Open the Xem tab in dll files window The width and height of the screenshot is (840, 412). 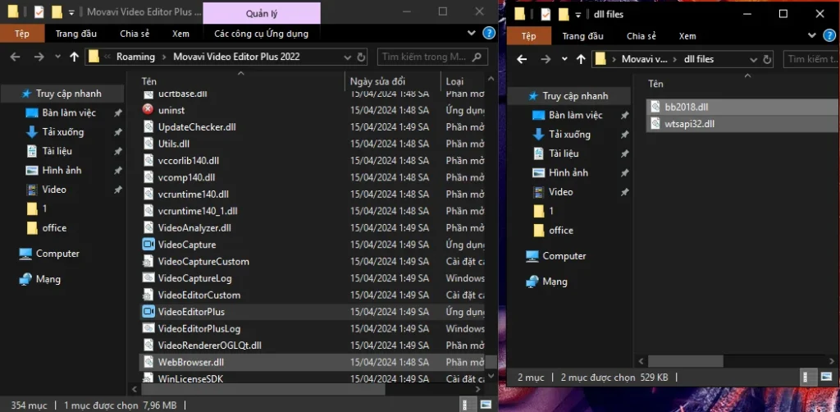point(687,36)
